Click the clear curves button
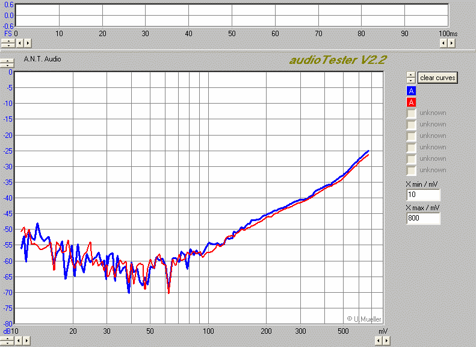The width and height of the screenshot is (476, 347). click(437, 78)
